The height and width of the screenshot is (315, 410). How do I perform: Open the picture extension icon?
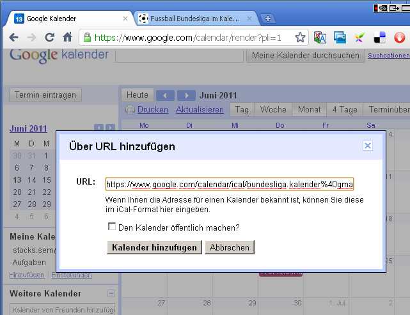tap(340, 38)
